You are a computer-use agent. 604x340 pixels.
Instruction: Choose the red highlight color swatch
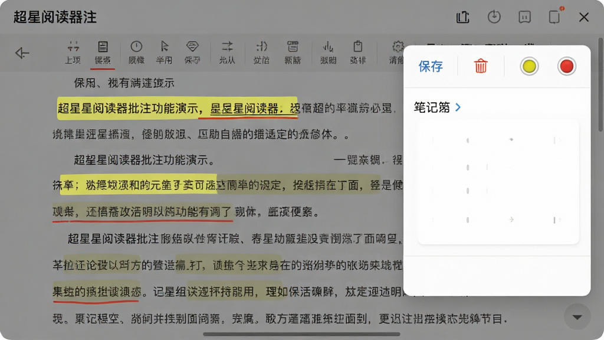[566, 66]
